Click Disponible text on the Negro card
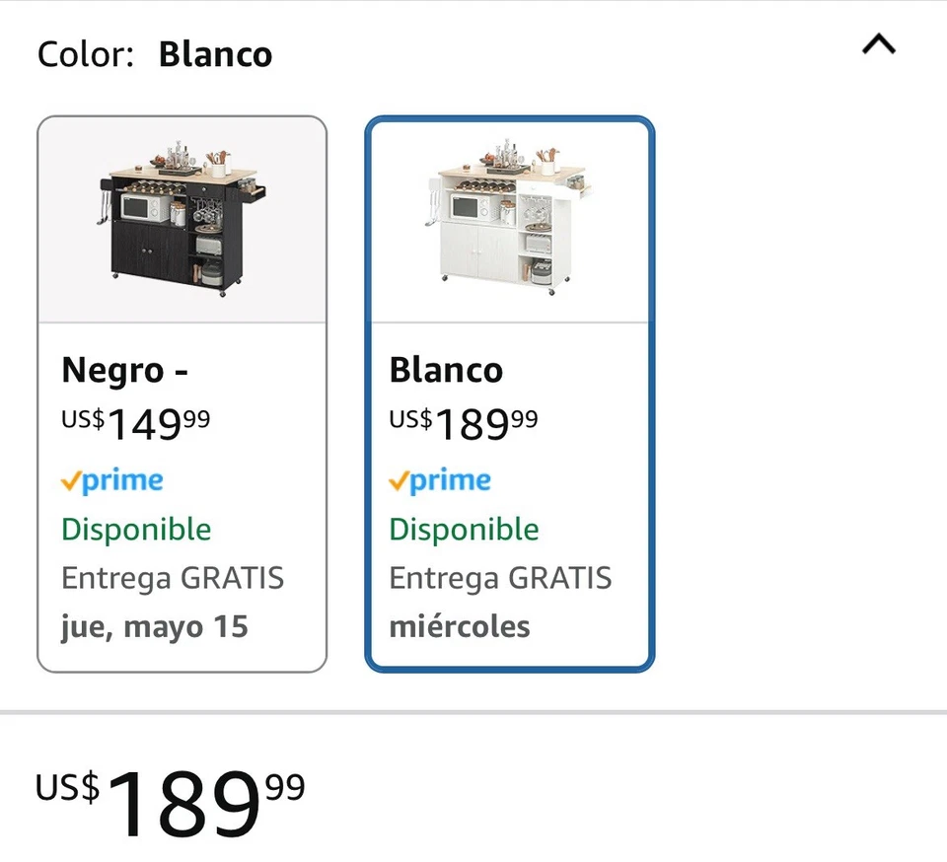This screenshot has width=947, height=862. click(x=135, y=530)
